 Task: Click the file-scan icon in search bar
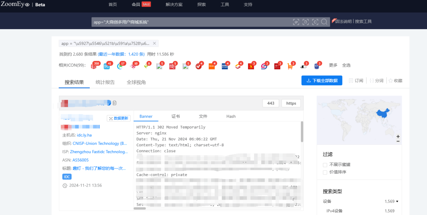tap(306, 22)
